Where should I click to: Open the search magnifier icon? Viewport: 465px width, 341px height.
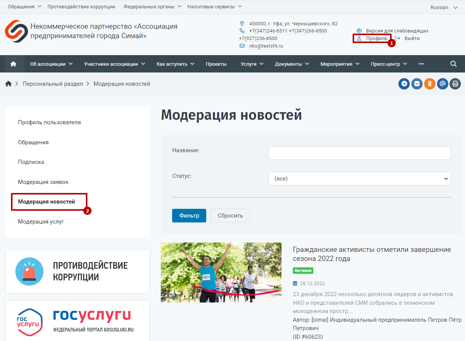click(x=454, y=64)
